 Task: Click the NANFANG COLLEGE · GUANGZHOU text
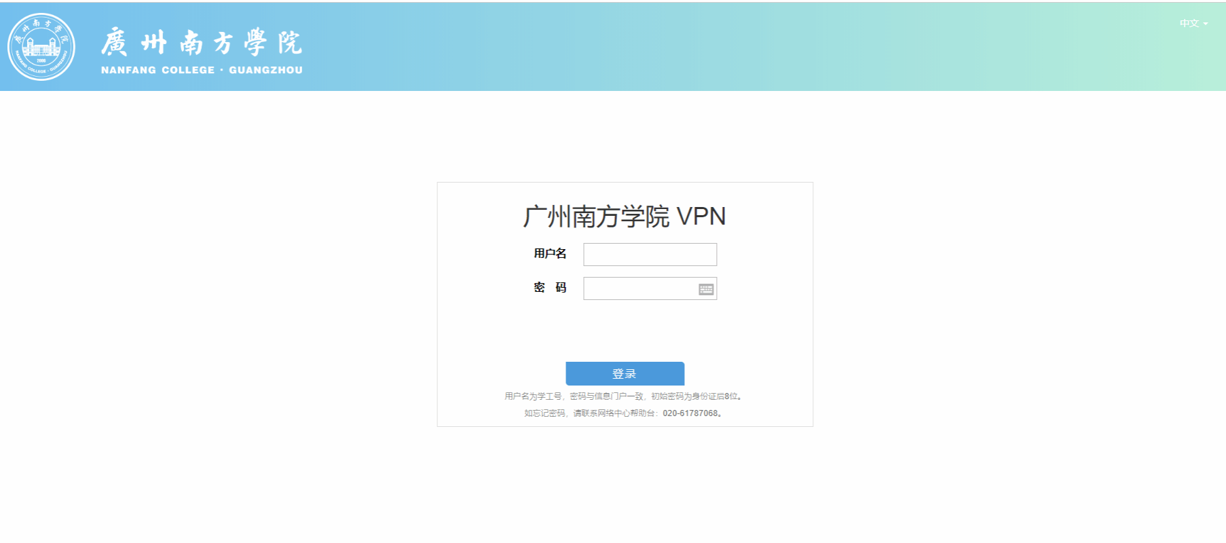[202, 70]
